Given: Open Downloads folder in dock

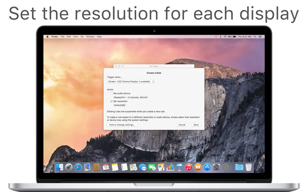Looking at the screenshot, I should click(x=239, y=167).
